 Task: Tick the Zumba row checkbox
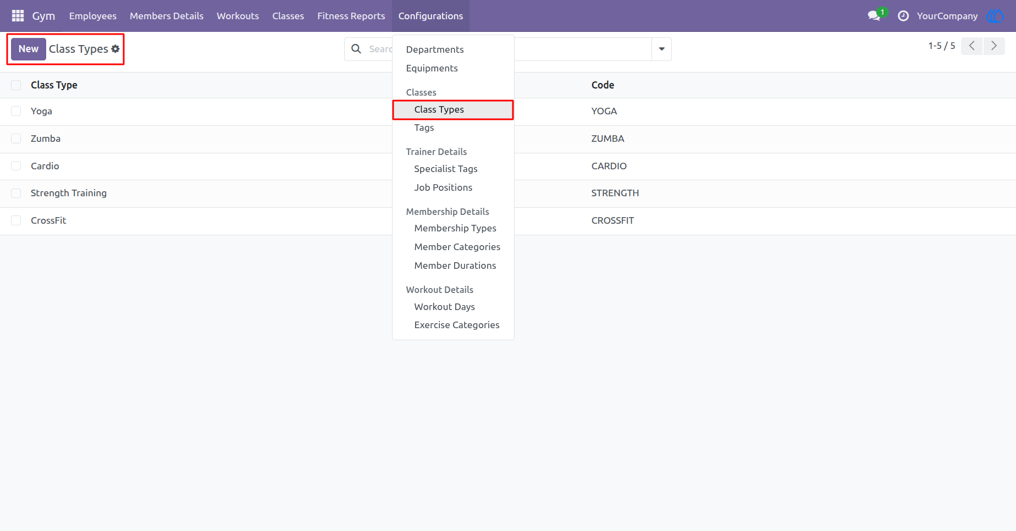tap(16, 139)
